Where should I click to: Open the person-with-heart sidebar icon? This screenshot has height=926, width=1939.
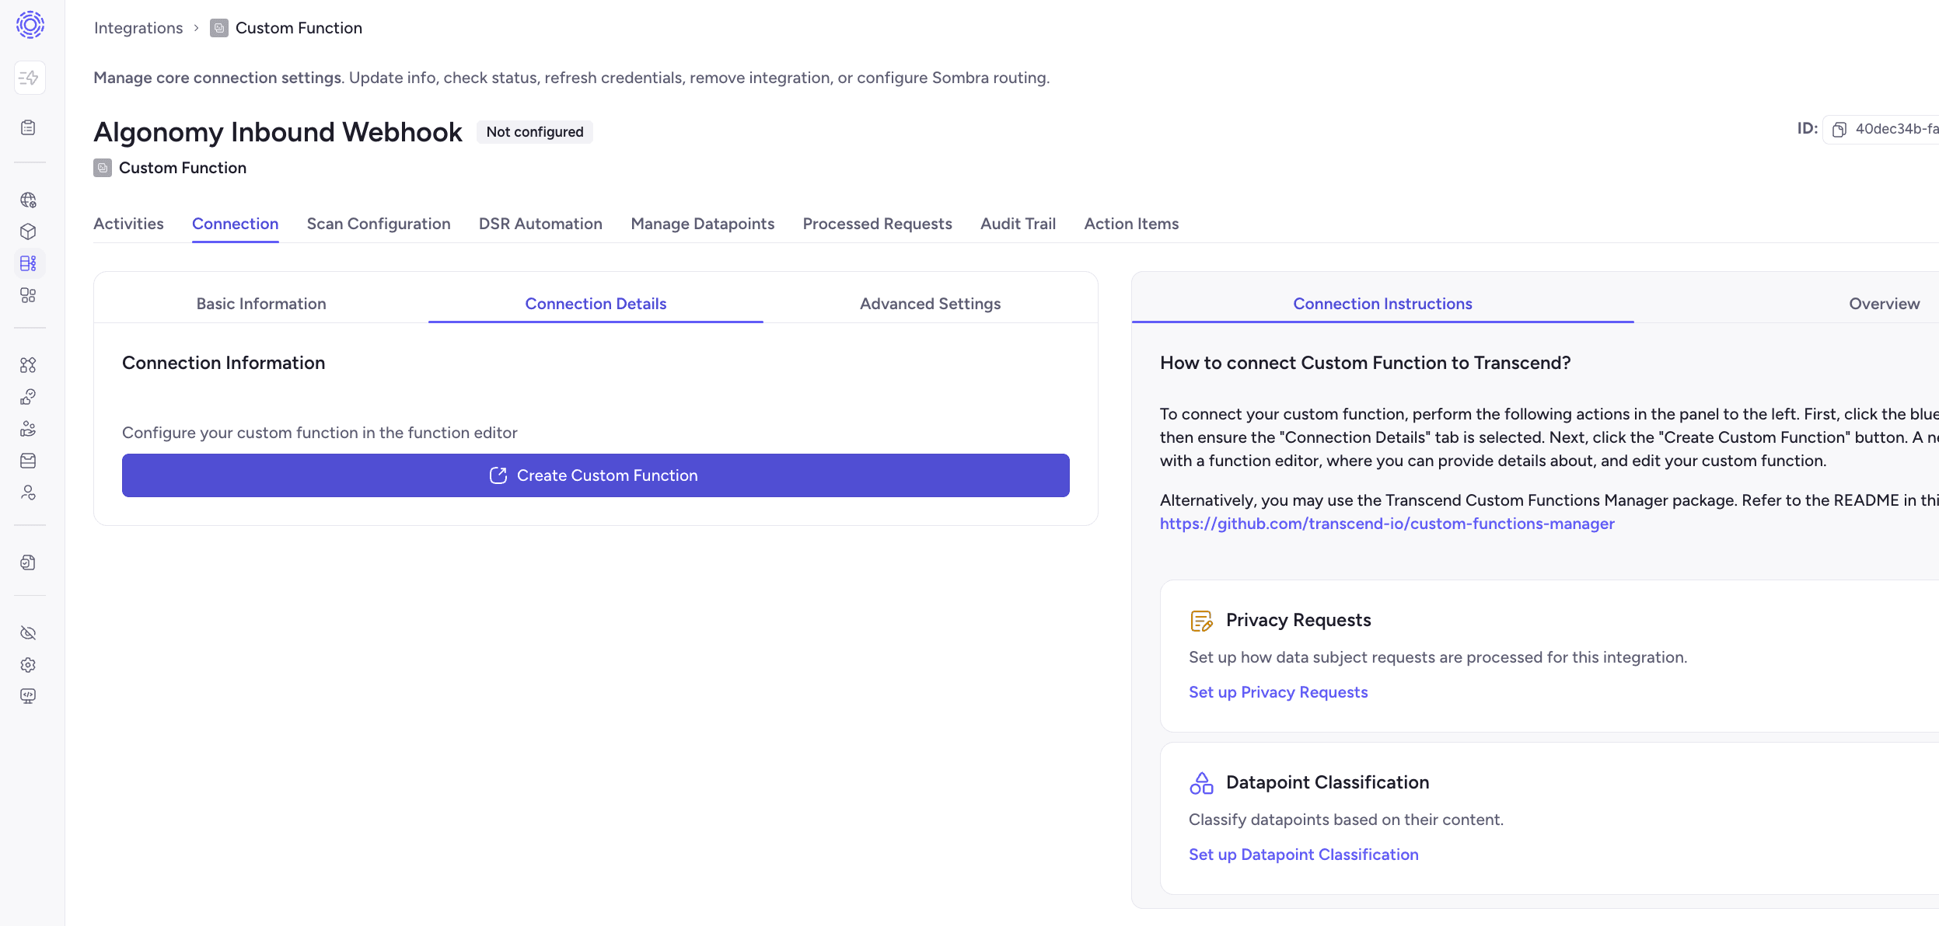click(x=28, y=493)
